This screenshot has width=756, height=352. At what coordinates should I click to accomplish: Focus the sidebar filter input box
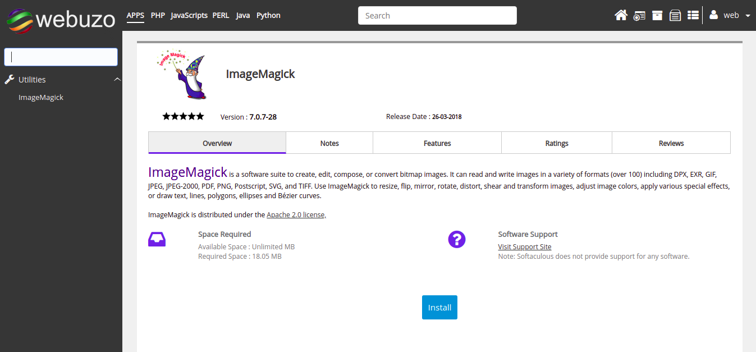pyautogui.click(x=61, y=57)
